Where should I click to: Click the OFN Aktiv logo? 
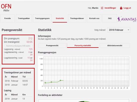[6, 8]
